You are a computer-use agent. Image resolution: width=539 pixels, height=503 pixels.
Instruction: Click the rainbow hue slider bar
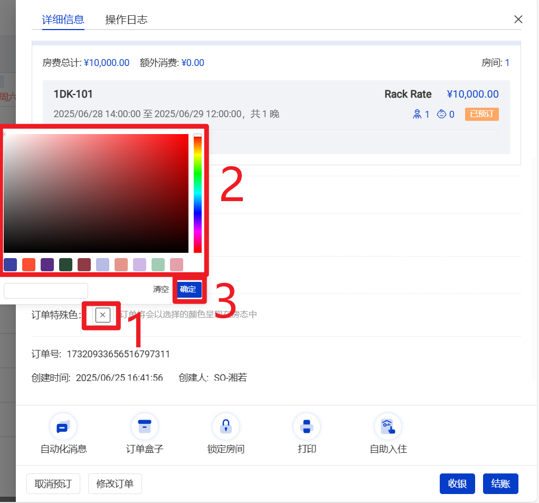[197, 194]
